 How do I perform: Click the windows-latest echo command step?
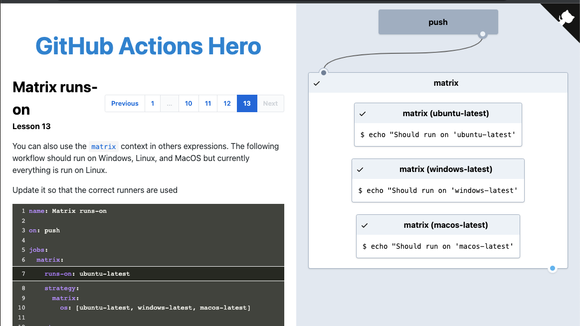pyautogui.click(x=438, y=190)
